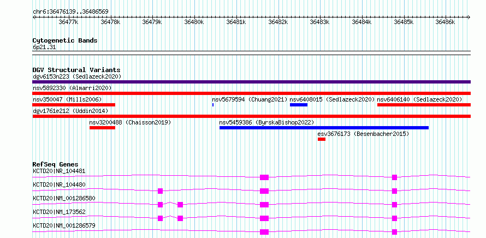This screenshot has width=486, height=238.
Task: Click the 36483k ruler tick label
Action: 319,22
